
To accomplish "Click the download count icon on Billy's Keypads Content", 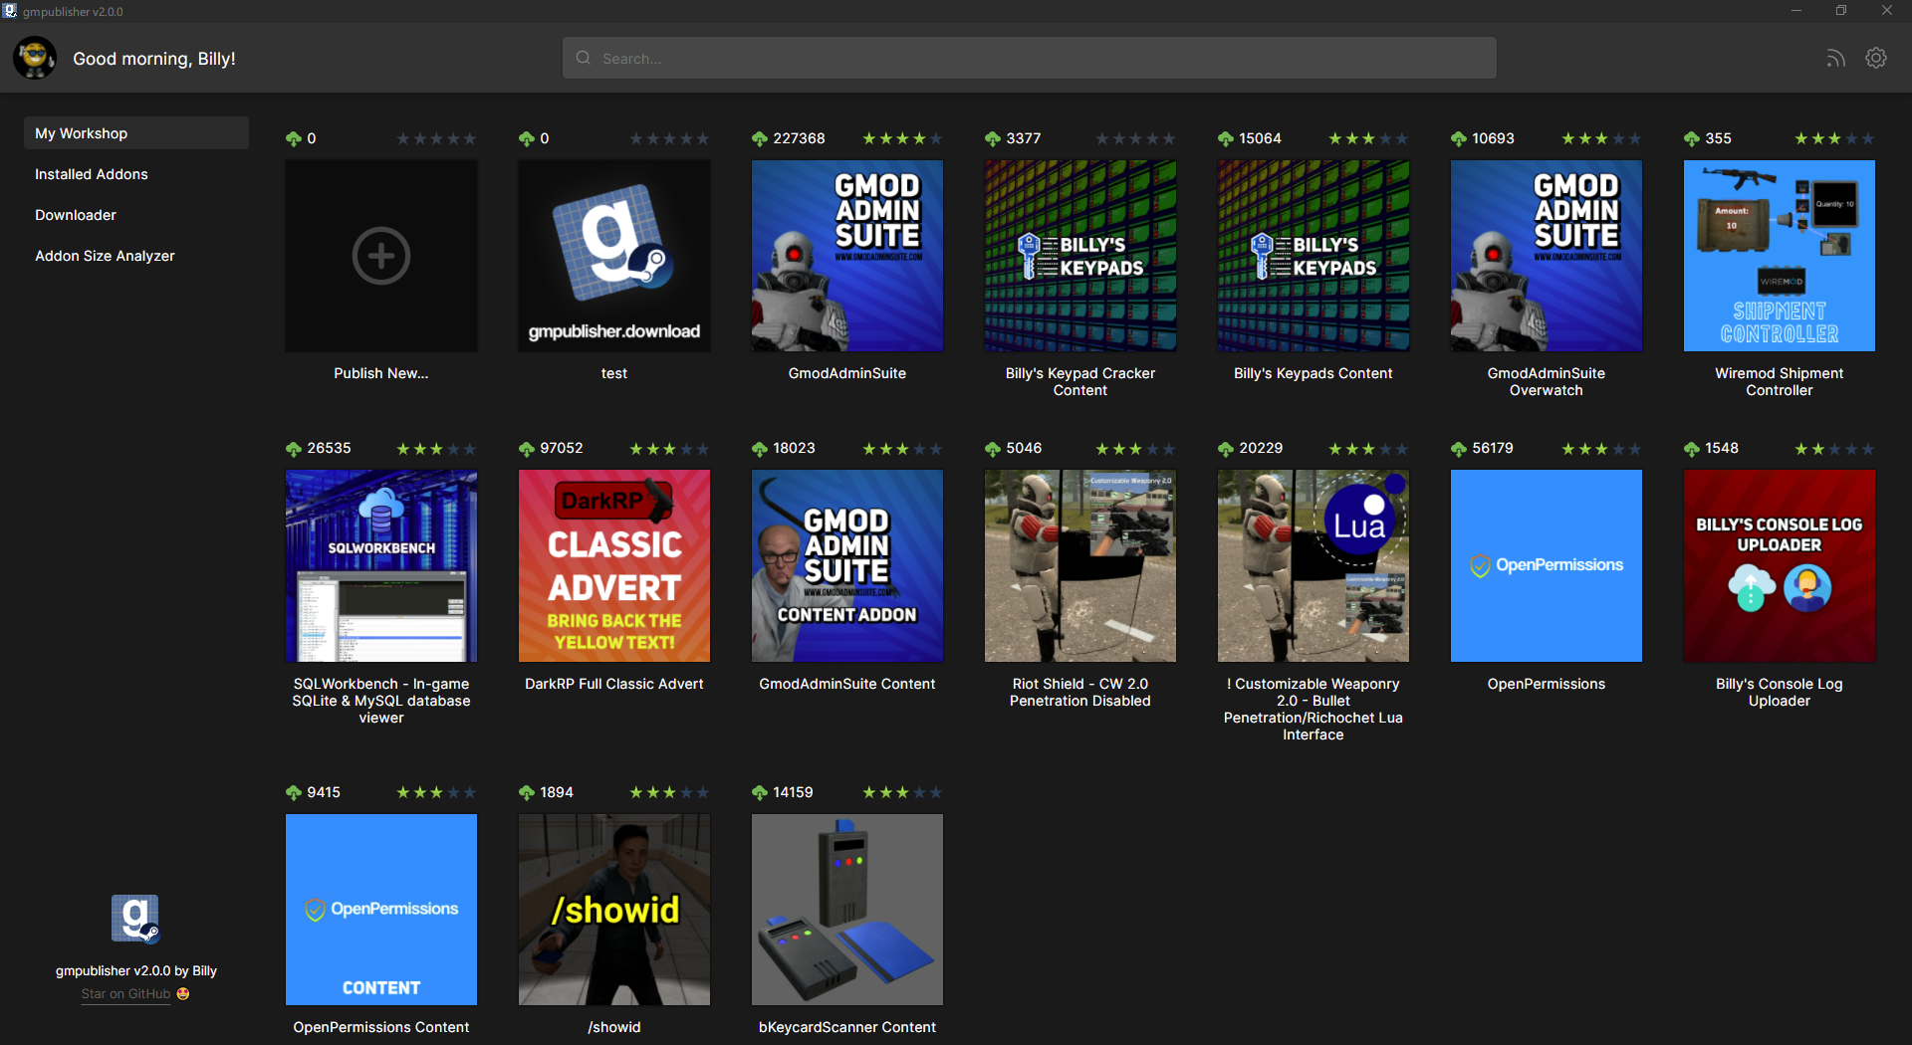I will coord(1225,138).
